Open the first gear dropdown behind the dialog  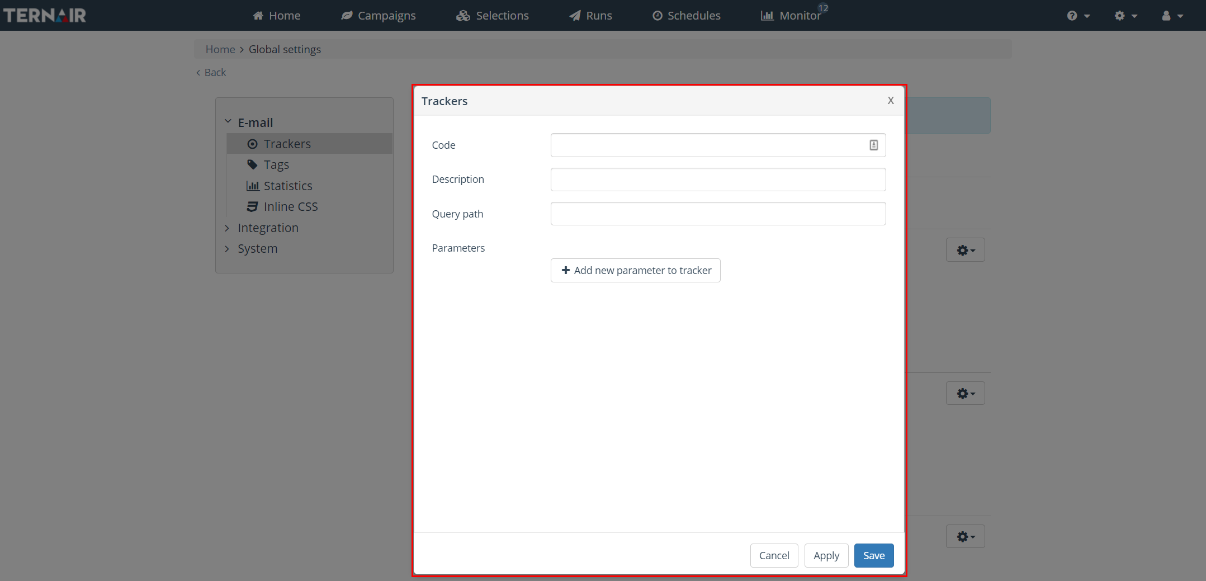click(x=966, y=250)
